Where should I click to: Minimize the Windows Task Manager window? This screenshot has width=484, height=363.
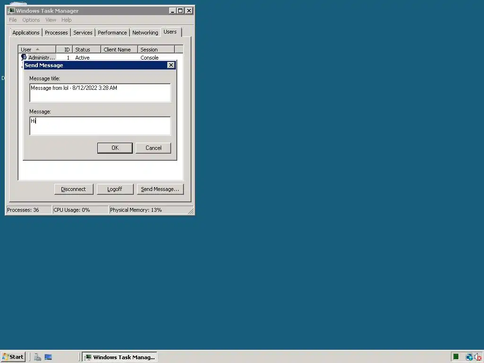pyautogui.click(x=173, y=11)
